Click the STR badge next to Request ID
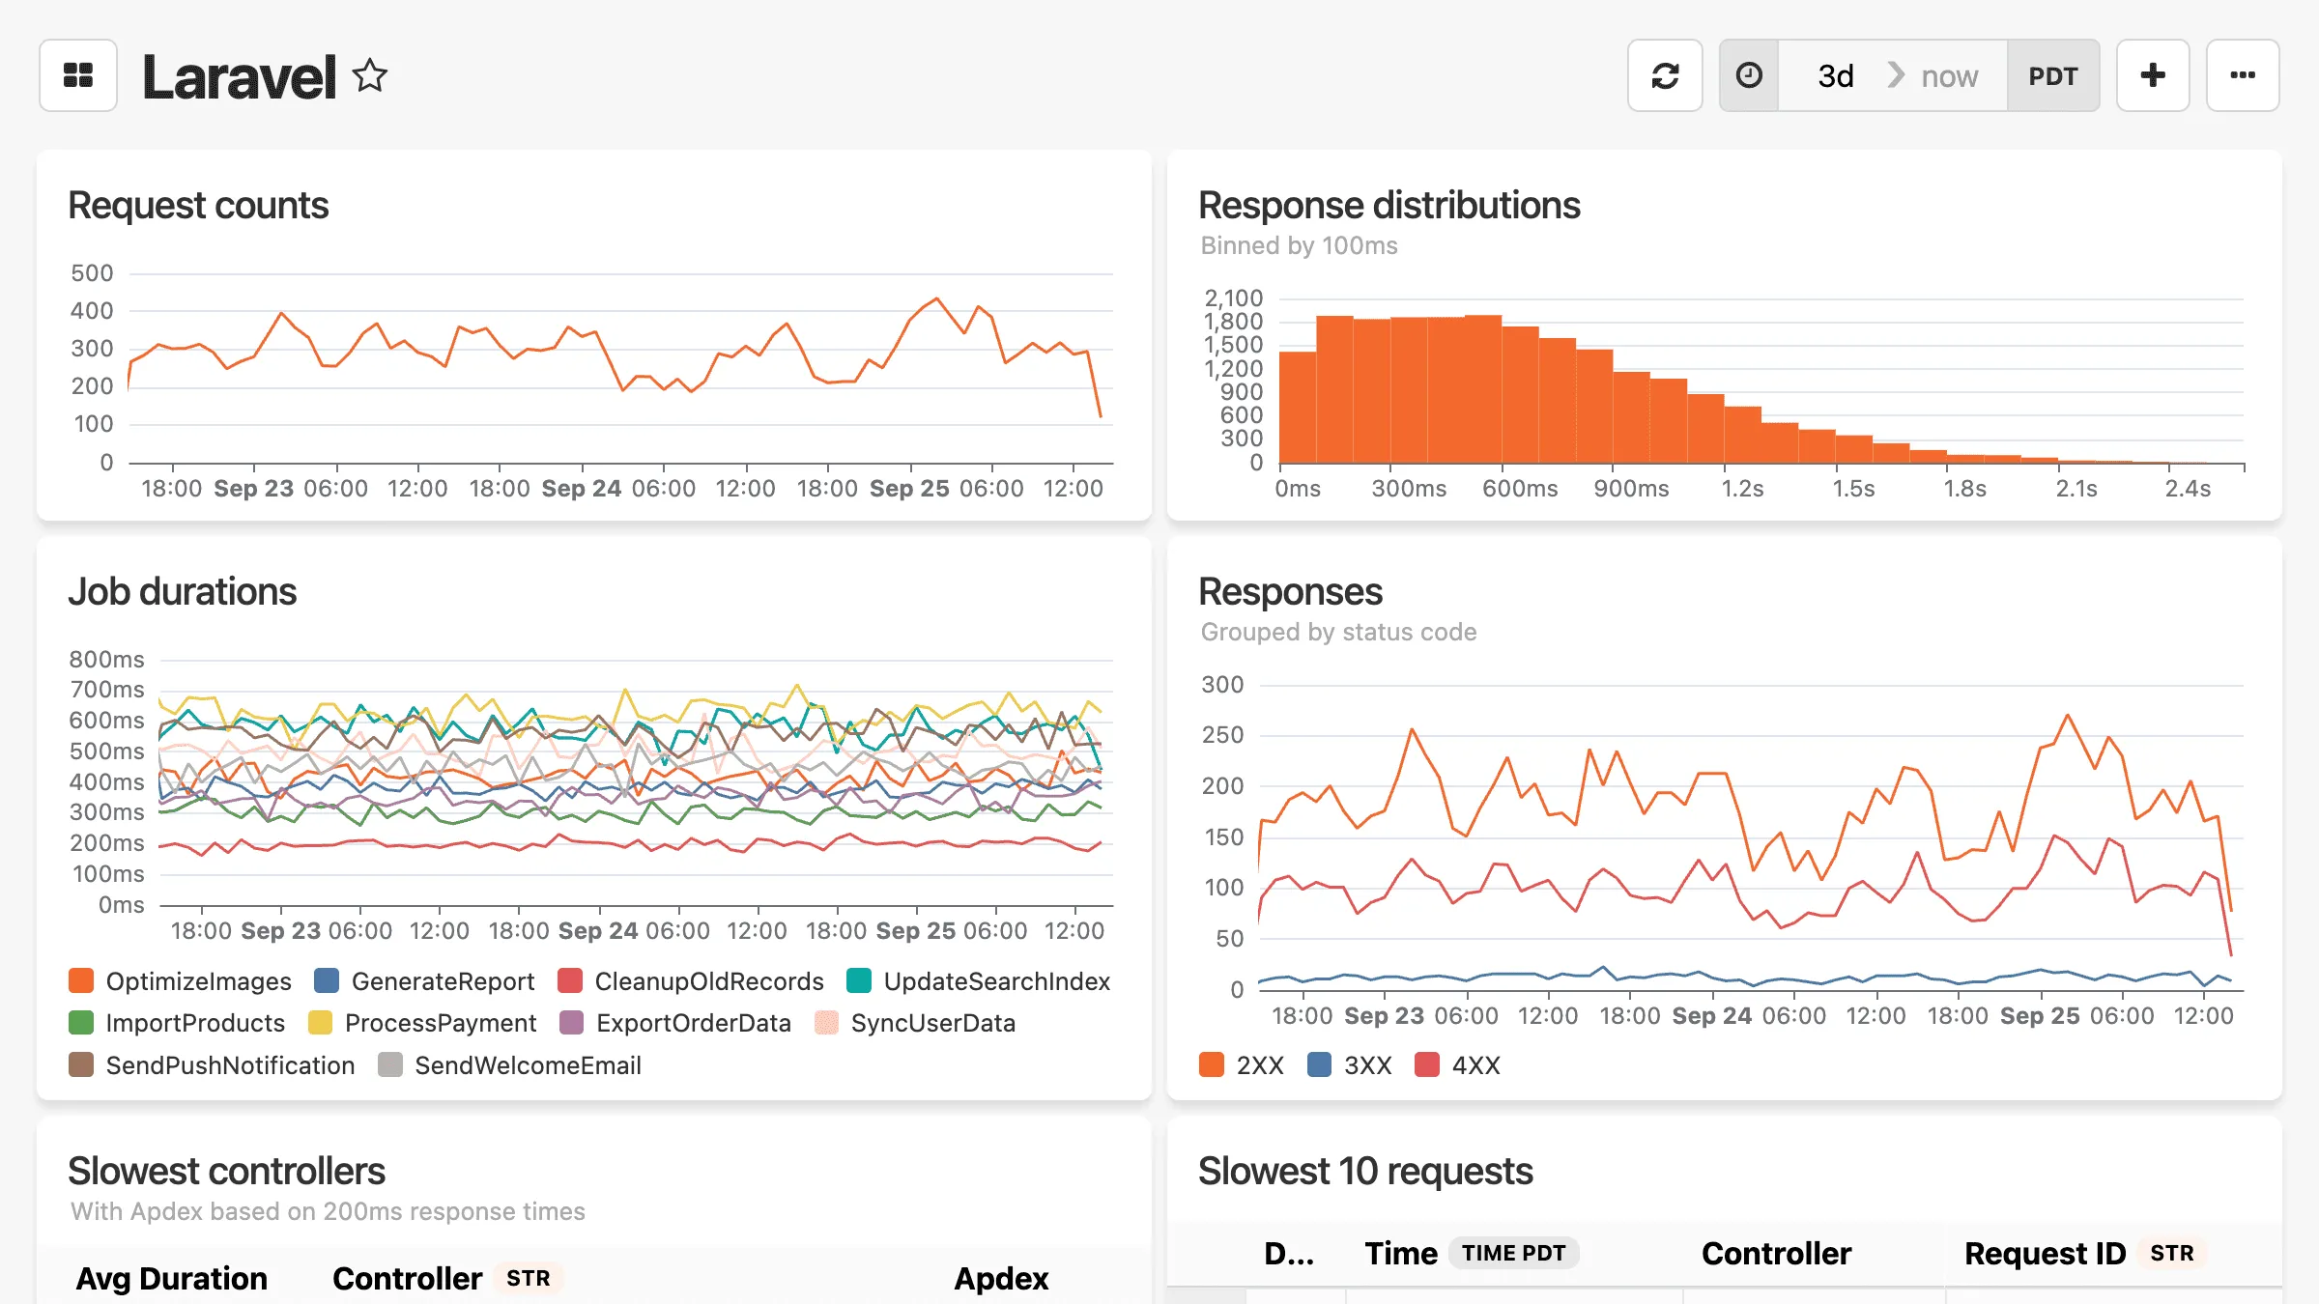Image resolution: width=2319 pixels, height=1304 pixels. click(x=2170, y=1252)
